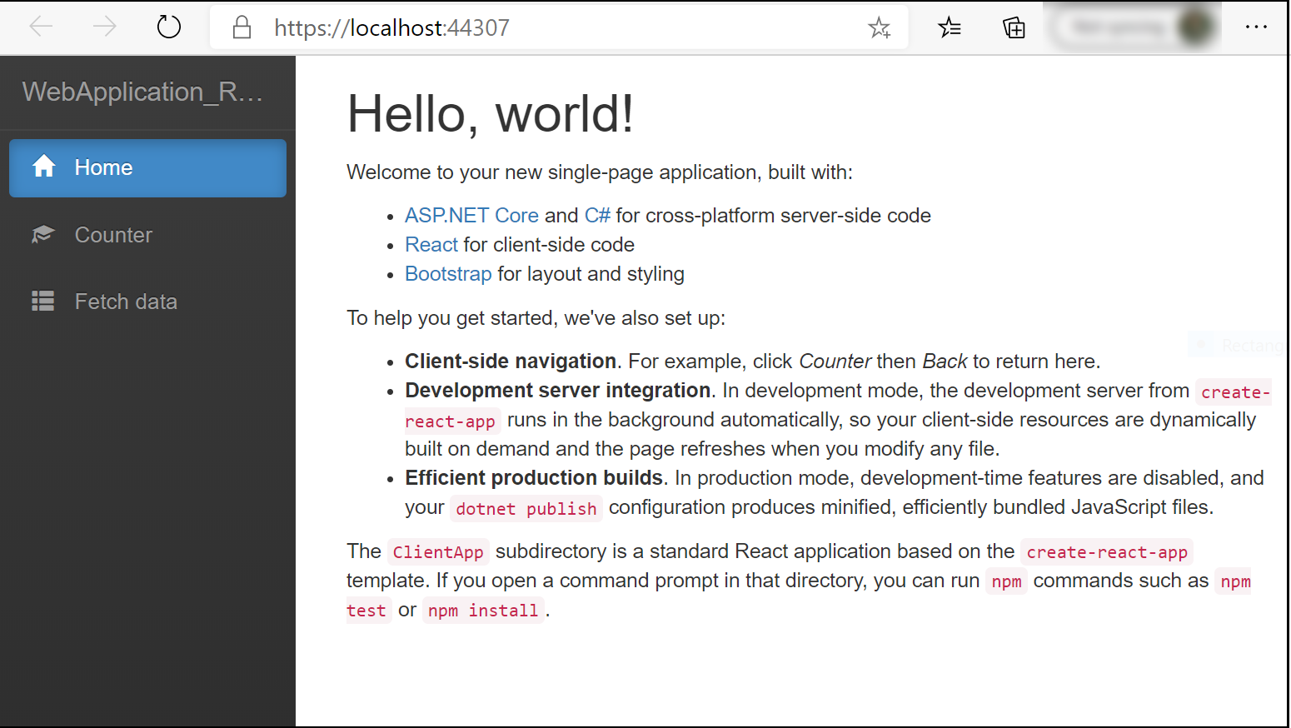Open the Bootstrap link
This screenshot has height=728, width=1291.
pos(448,273)
